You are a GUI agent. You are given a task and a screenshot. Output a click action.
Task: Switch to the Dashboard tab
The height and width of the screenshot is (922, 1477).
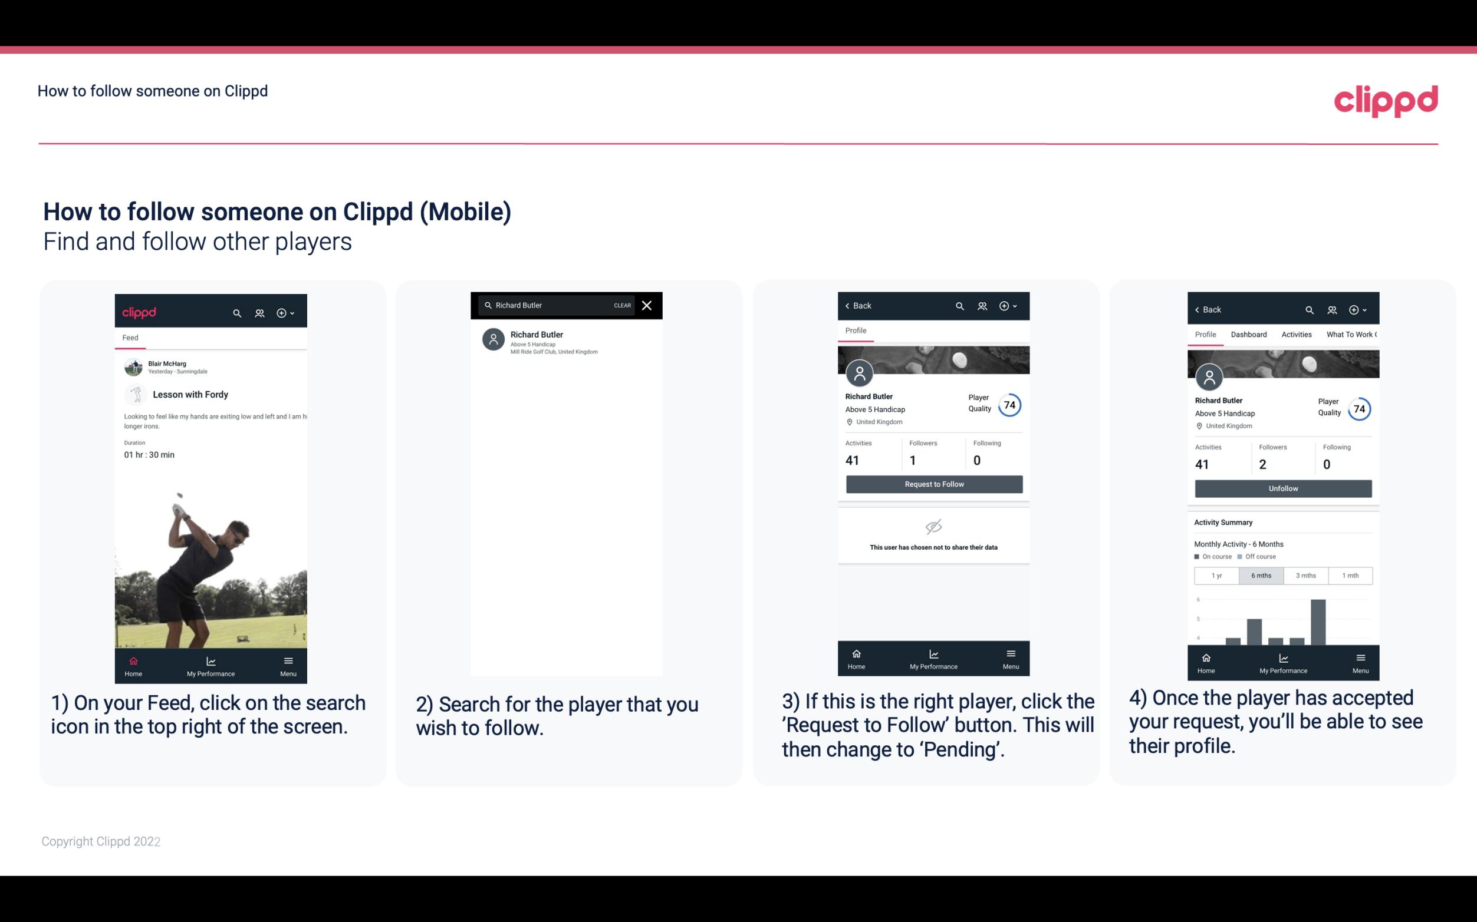point(1249,333)
